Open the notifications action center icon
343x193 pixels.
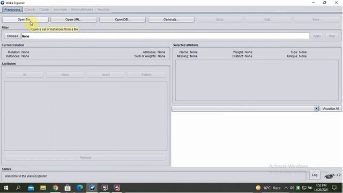tap(334, 188)
